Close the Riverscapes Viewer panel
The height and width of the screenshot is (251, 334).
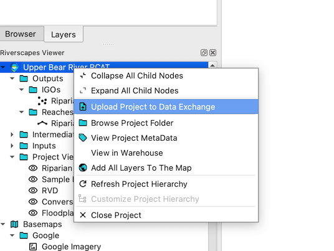coord(212,52)
